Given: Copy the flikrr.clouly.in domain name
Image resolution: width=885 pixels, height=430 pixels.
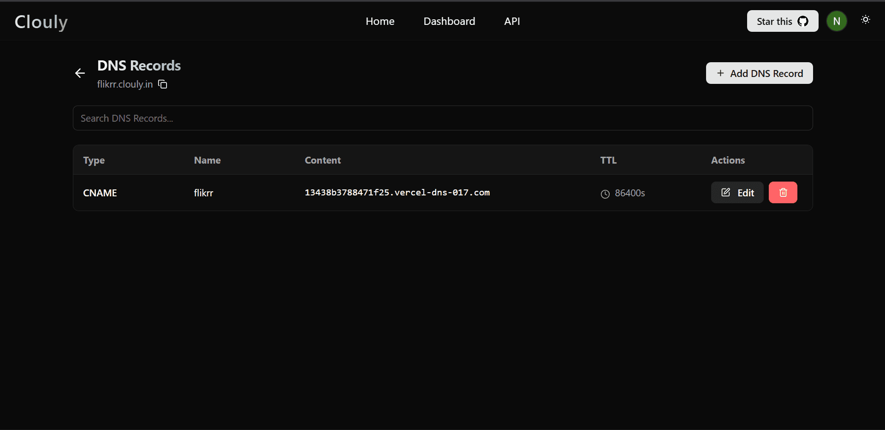Looking at the screenshot, I should pyautogui.click(x=163, y=84).
